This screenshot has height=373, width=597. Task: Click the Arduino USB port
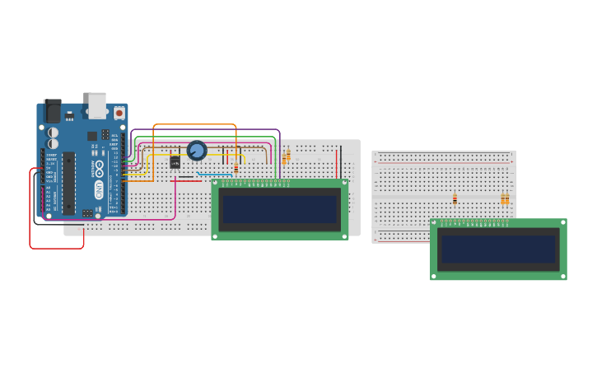click(97, 105)
